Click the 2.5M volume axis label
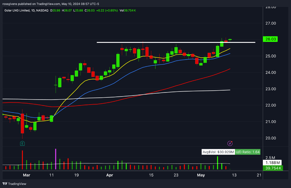The image size is (291, 188). [x=270, y=158]
